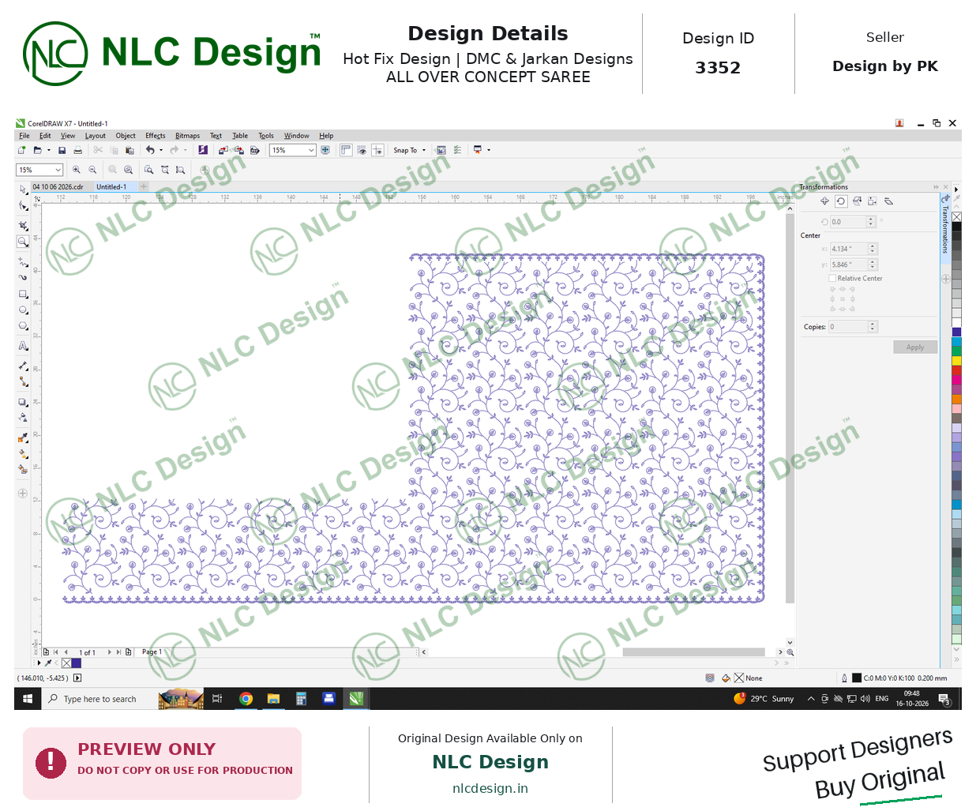The image size is (976, 811).
Task: Open the File menu
Action: pyautogui.click(x=24, y=136)
